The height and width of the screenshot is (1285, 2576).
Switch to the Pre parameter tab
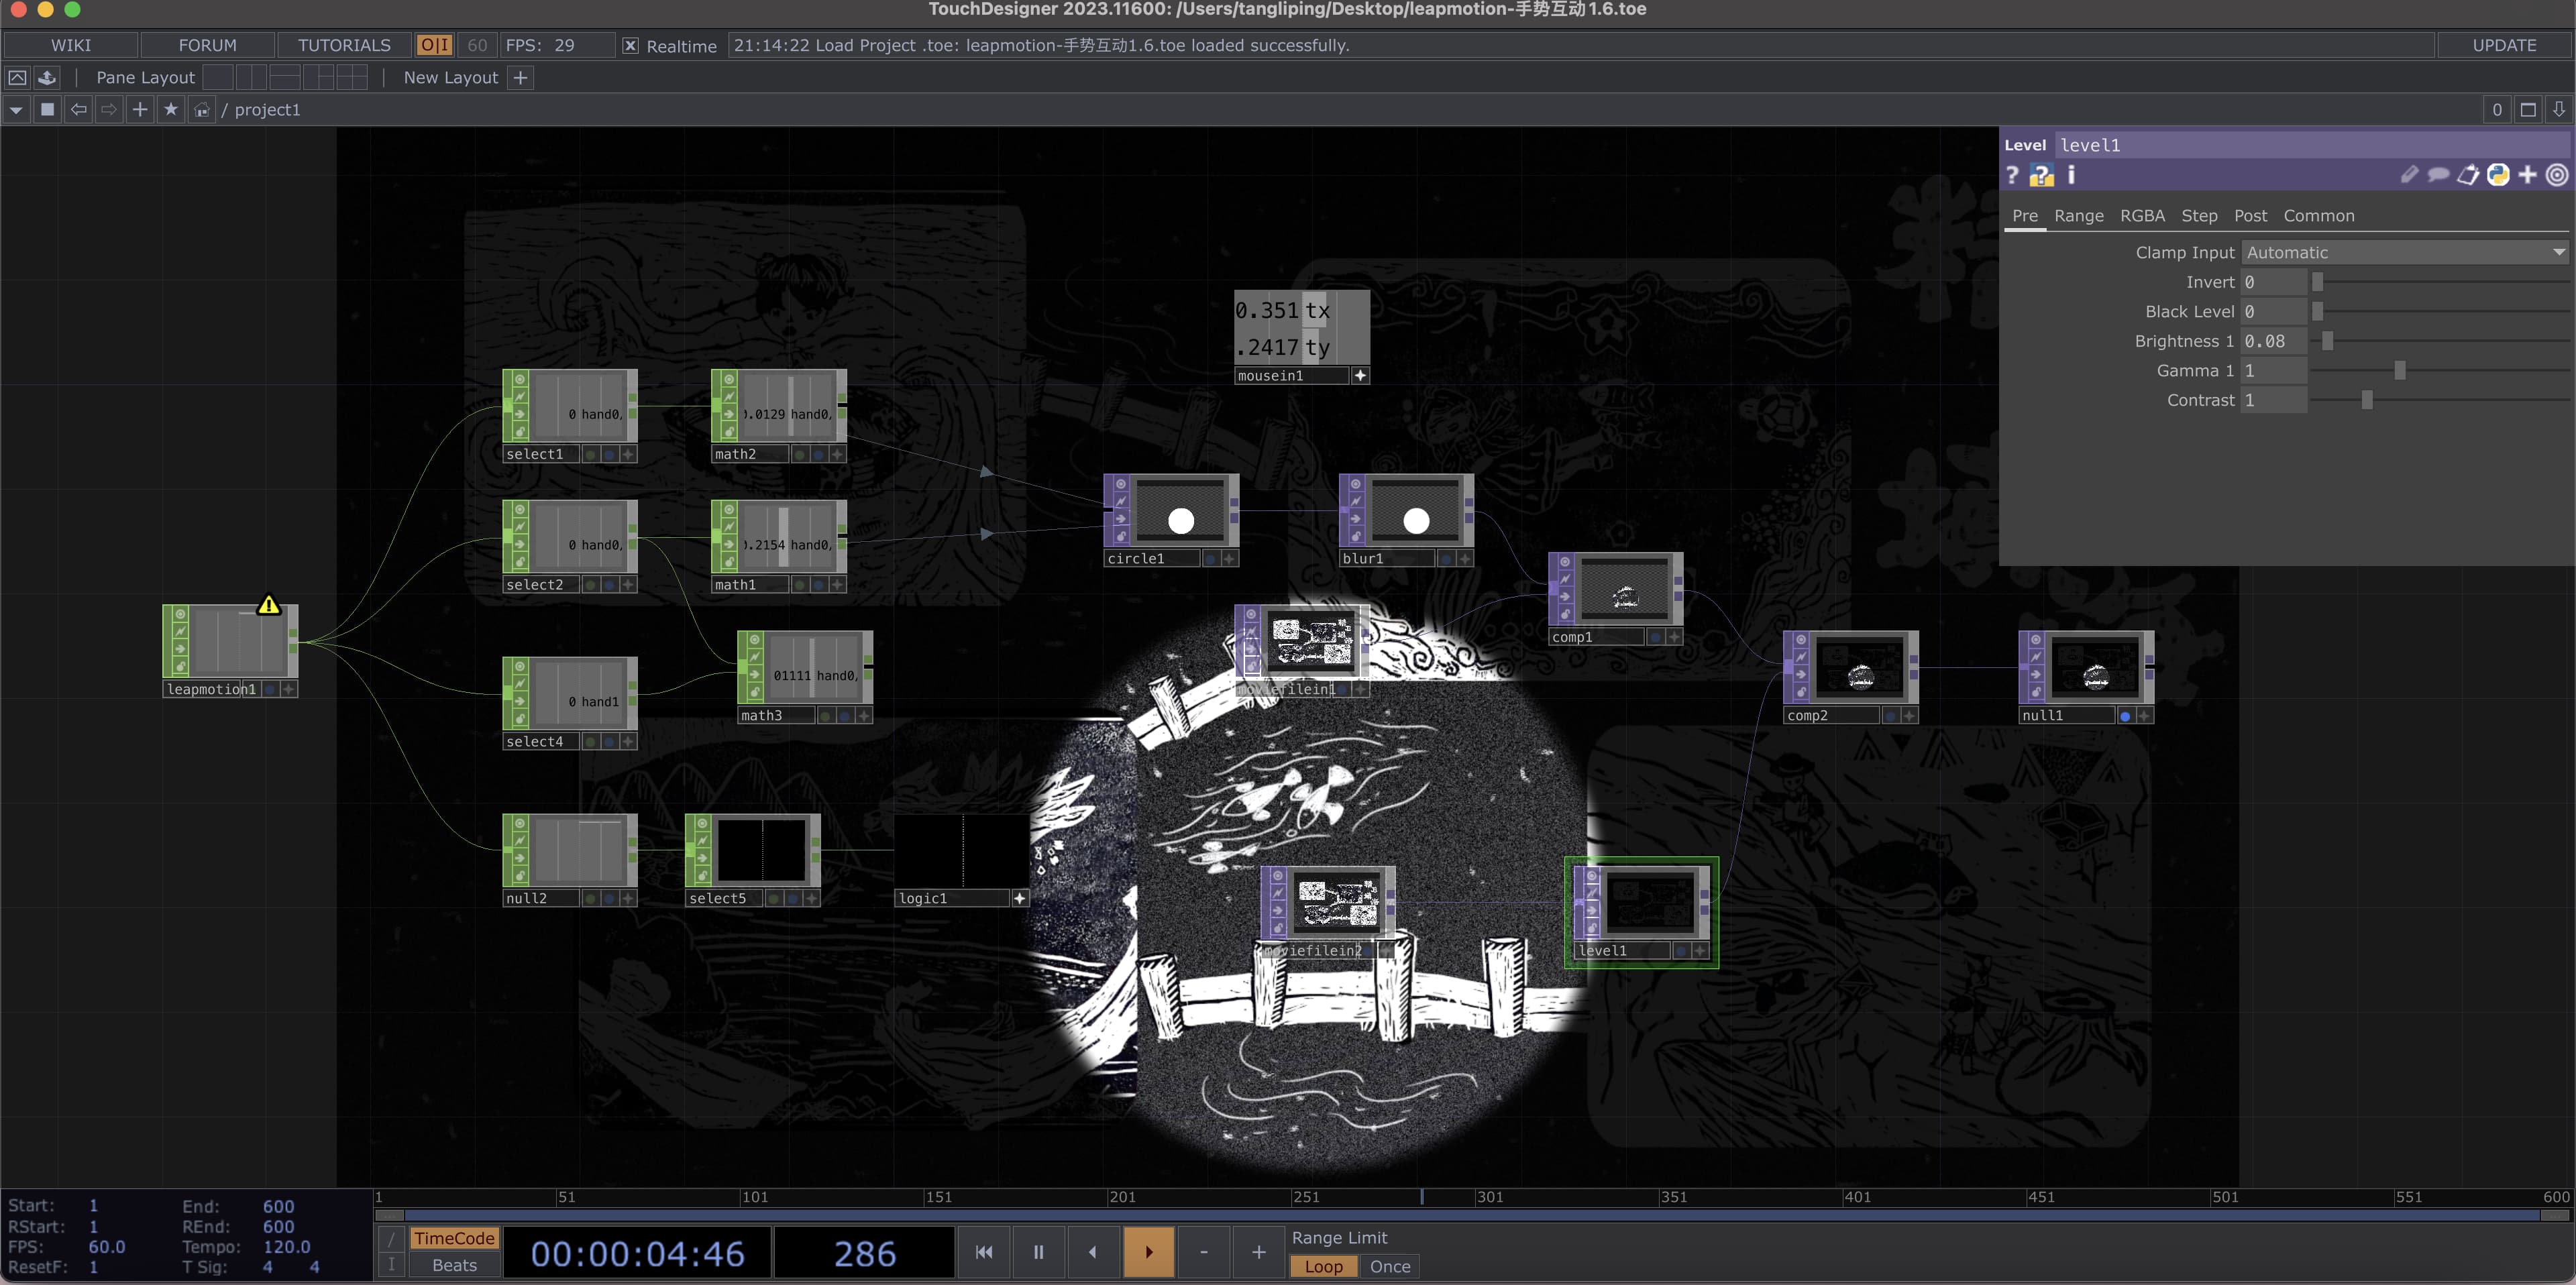click(x=2025, y=215)
